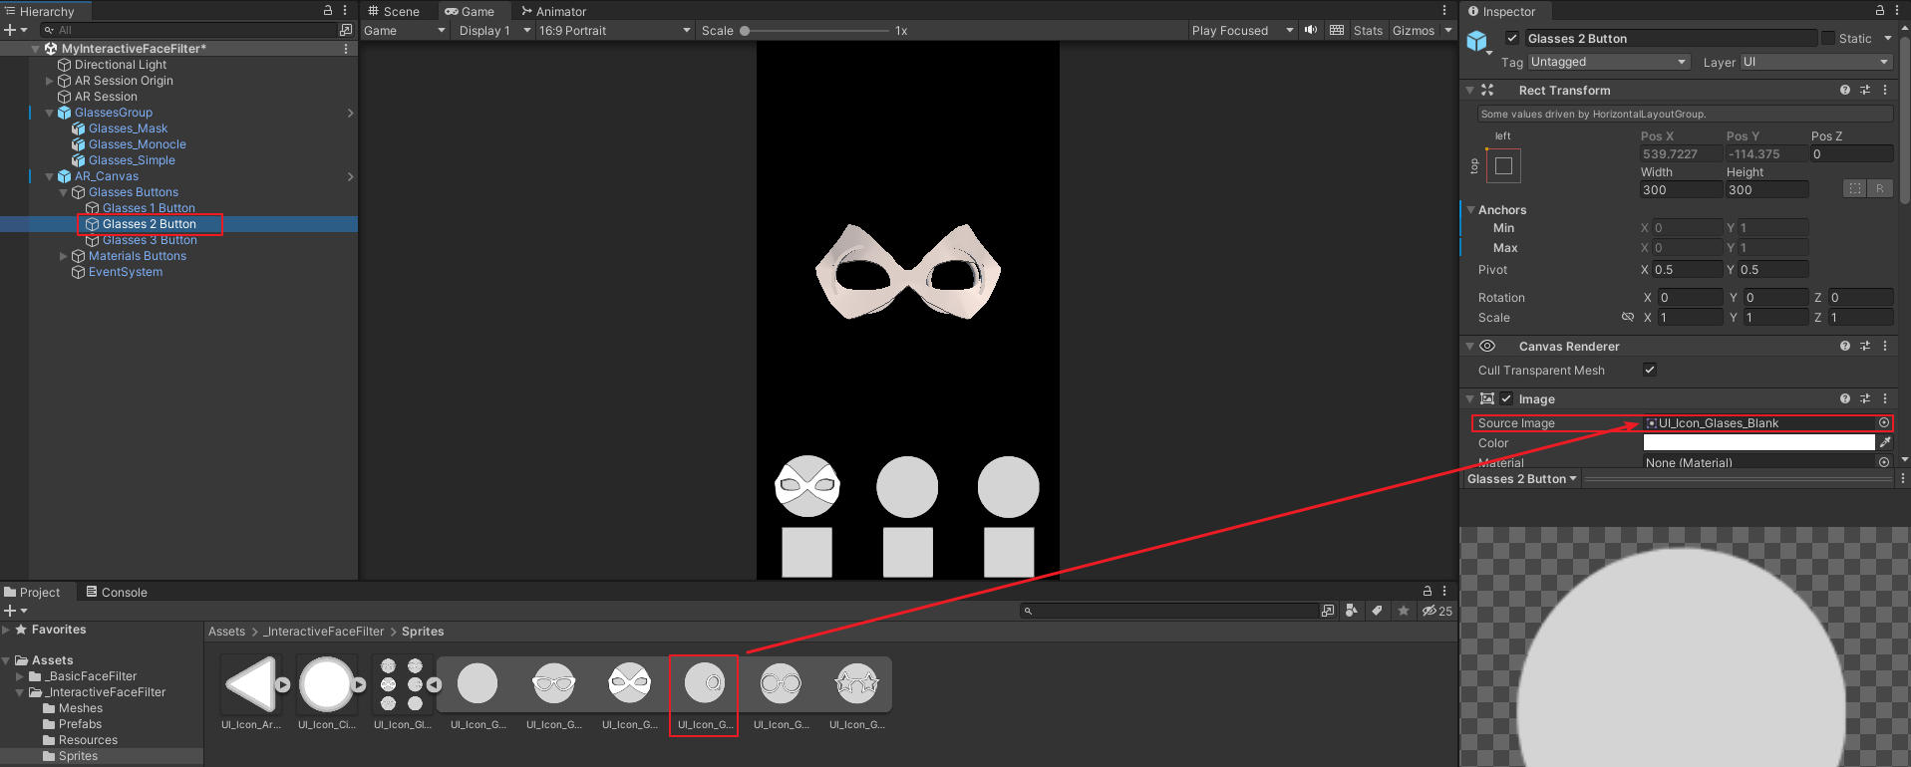This screenshot has width=1911, height=767.
Task: Open the Hierarchy create plus menu
Action: pos(15,30)
